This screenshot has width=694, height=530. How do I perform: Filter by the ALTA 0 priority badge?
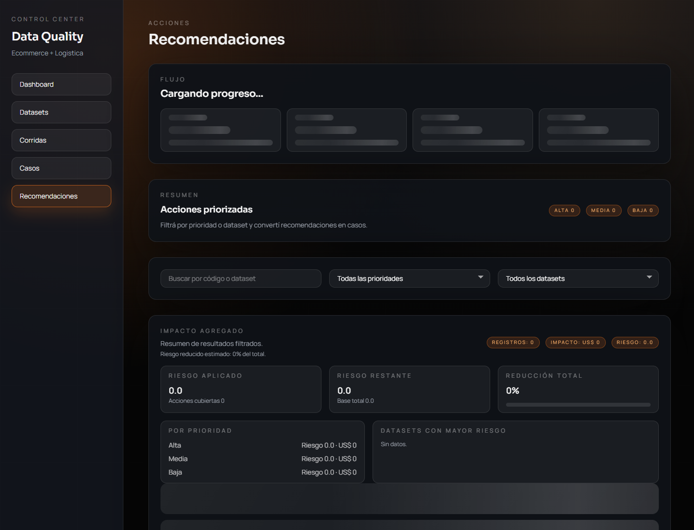564,211
